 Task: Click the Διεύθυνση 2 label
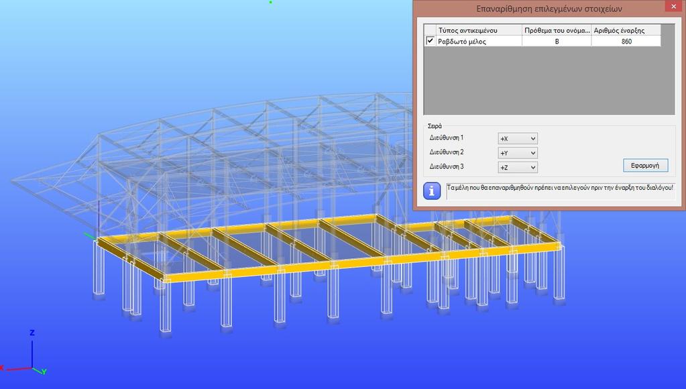[446, 152]
